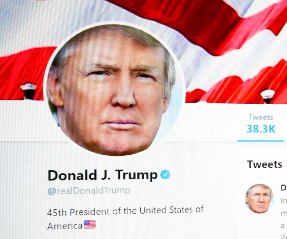Click the blue underline of active Tweets tab
The height and width of the screenshot is (239, 287).
coord(261,141)
